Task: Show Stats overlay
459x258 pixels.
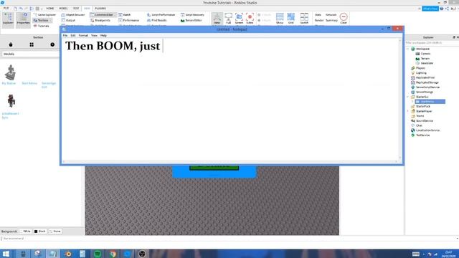Action: pos(318,14)
